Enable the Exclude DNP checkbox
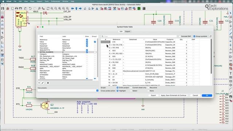233x131 pixels. 179,36
